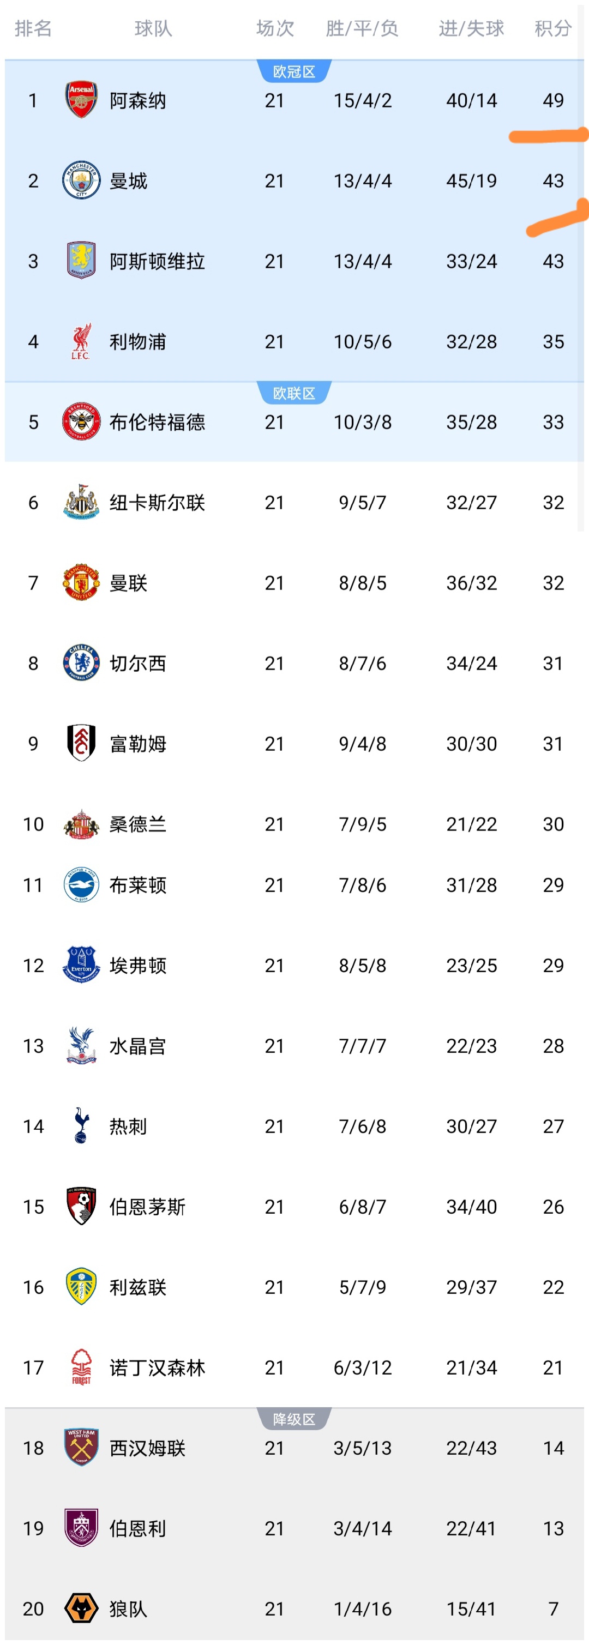Click the 降级区 zone label
The image size is (589, 1645).
tap(294, 1419)
